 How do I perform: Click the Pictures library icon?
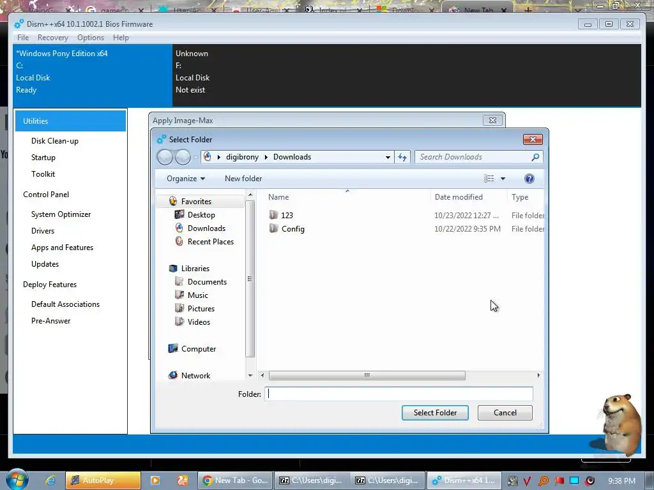click(x=179, y=308)
